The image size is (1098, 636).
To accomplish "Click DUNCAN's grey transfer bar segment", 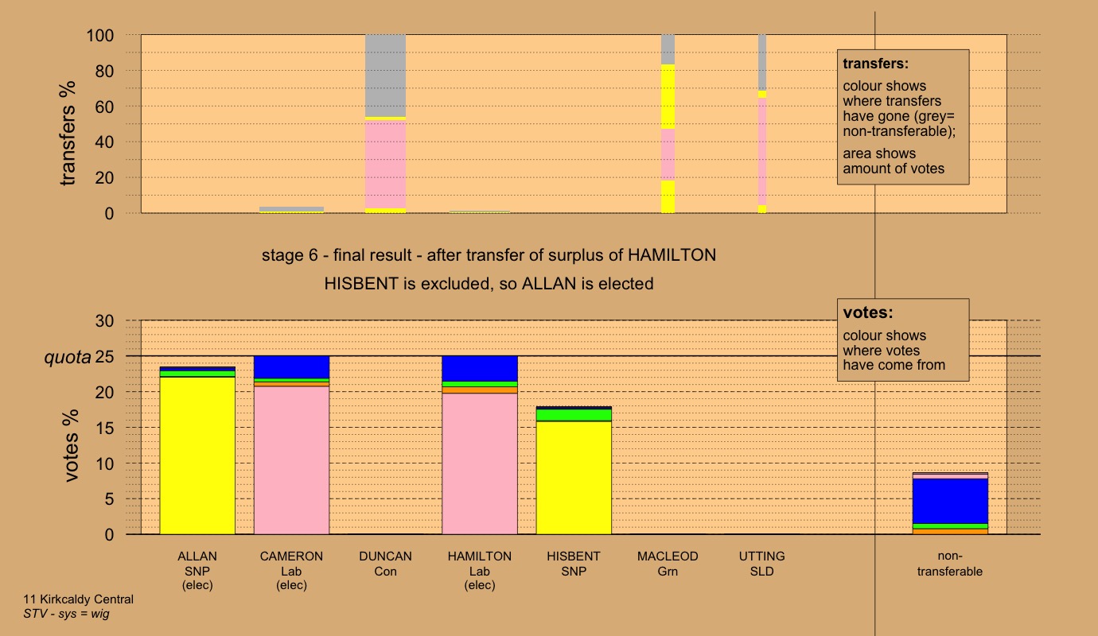I will coord(385,76).
